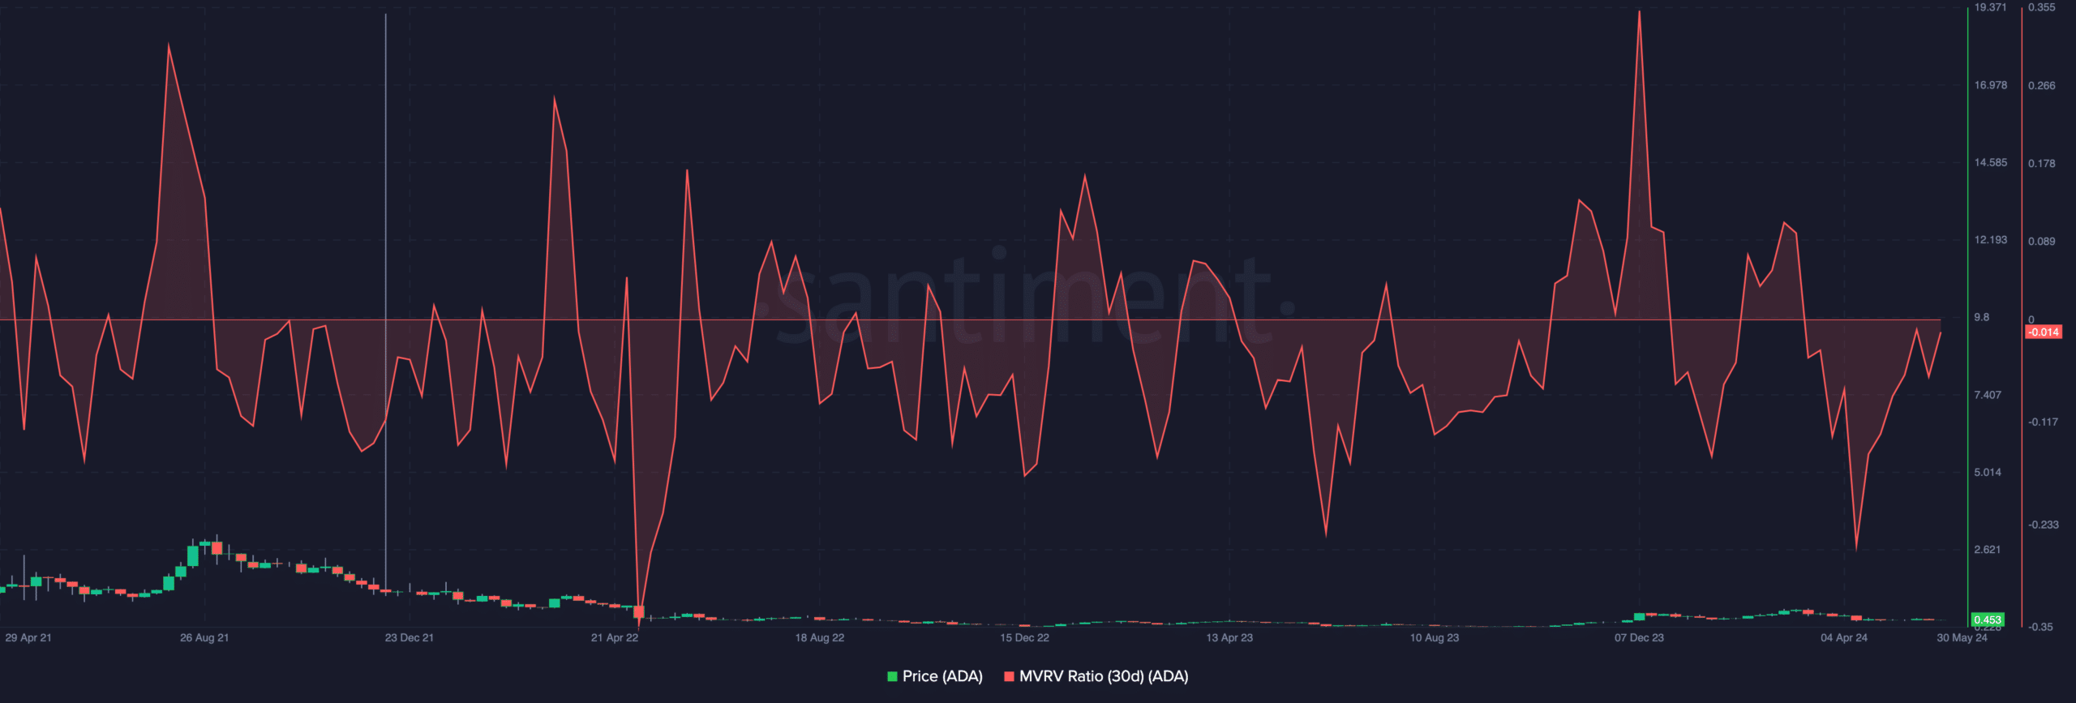Select the red -0.014 current value badge
Viewport: 2076px width, 703px height.
coord(2044,332)
